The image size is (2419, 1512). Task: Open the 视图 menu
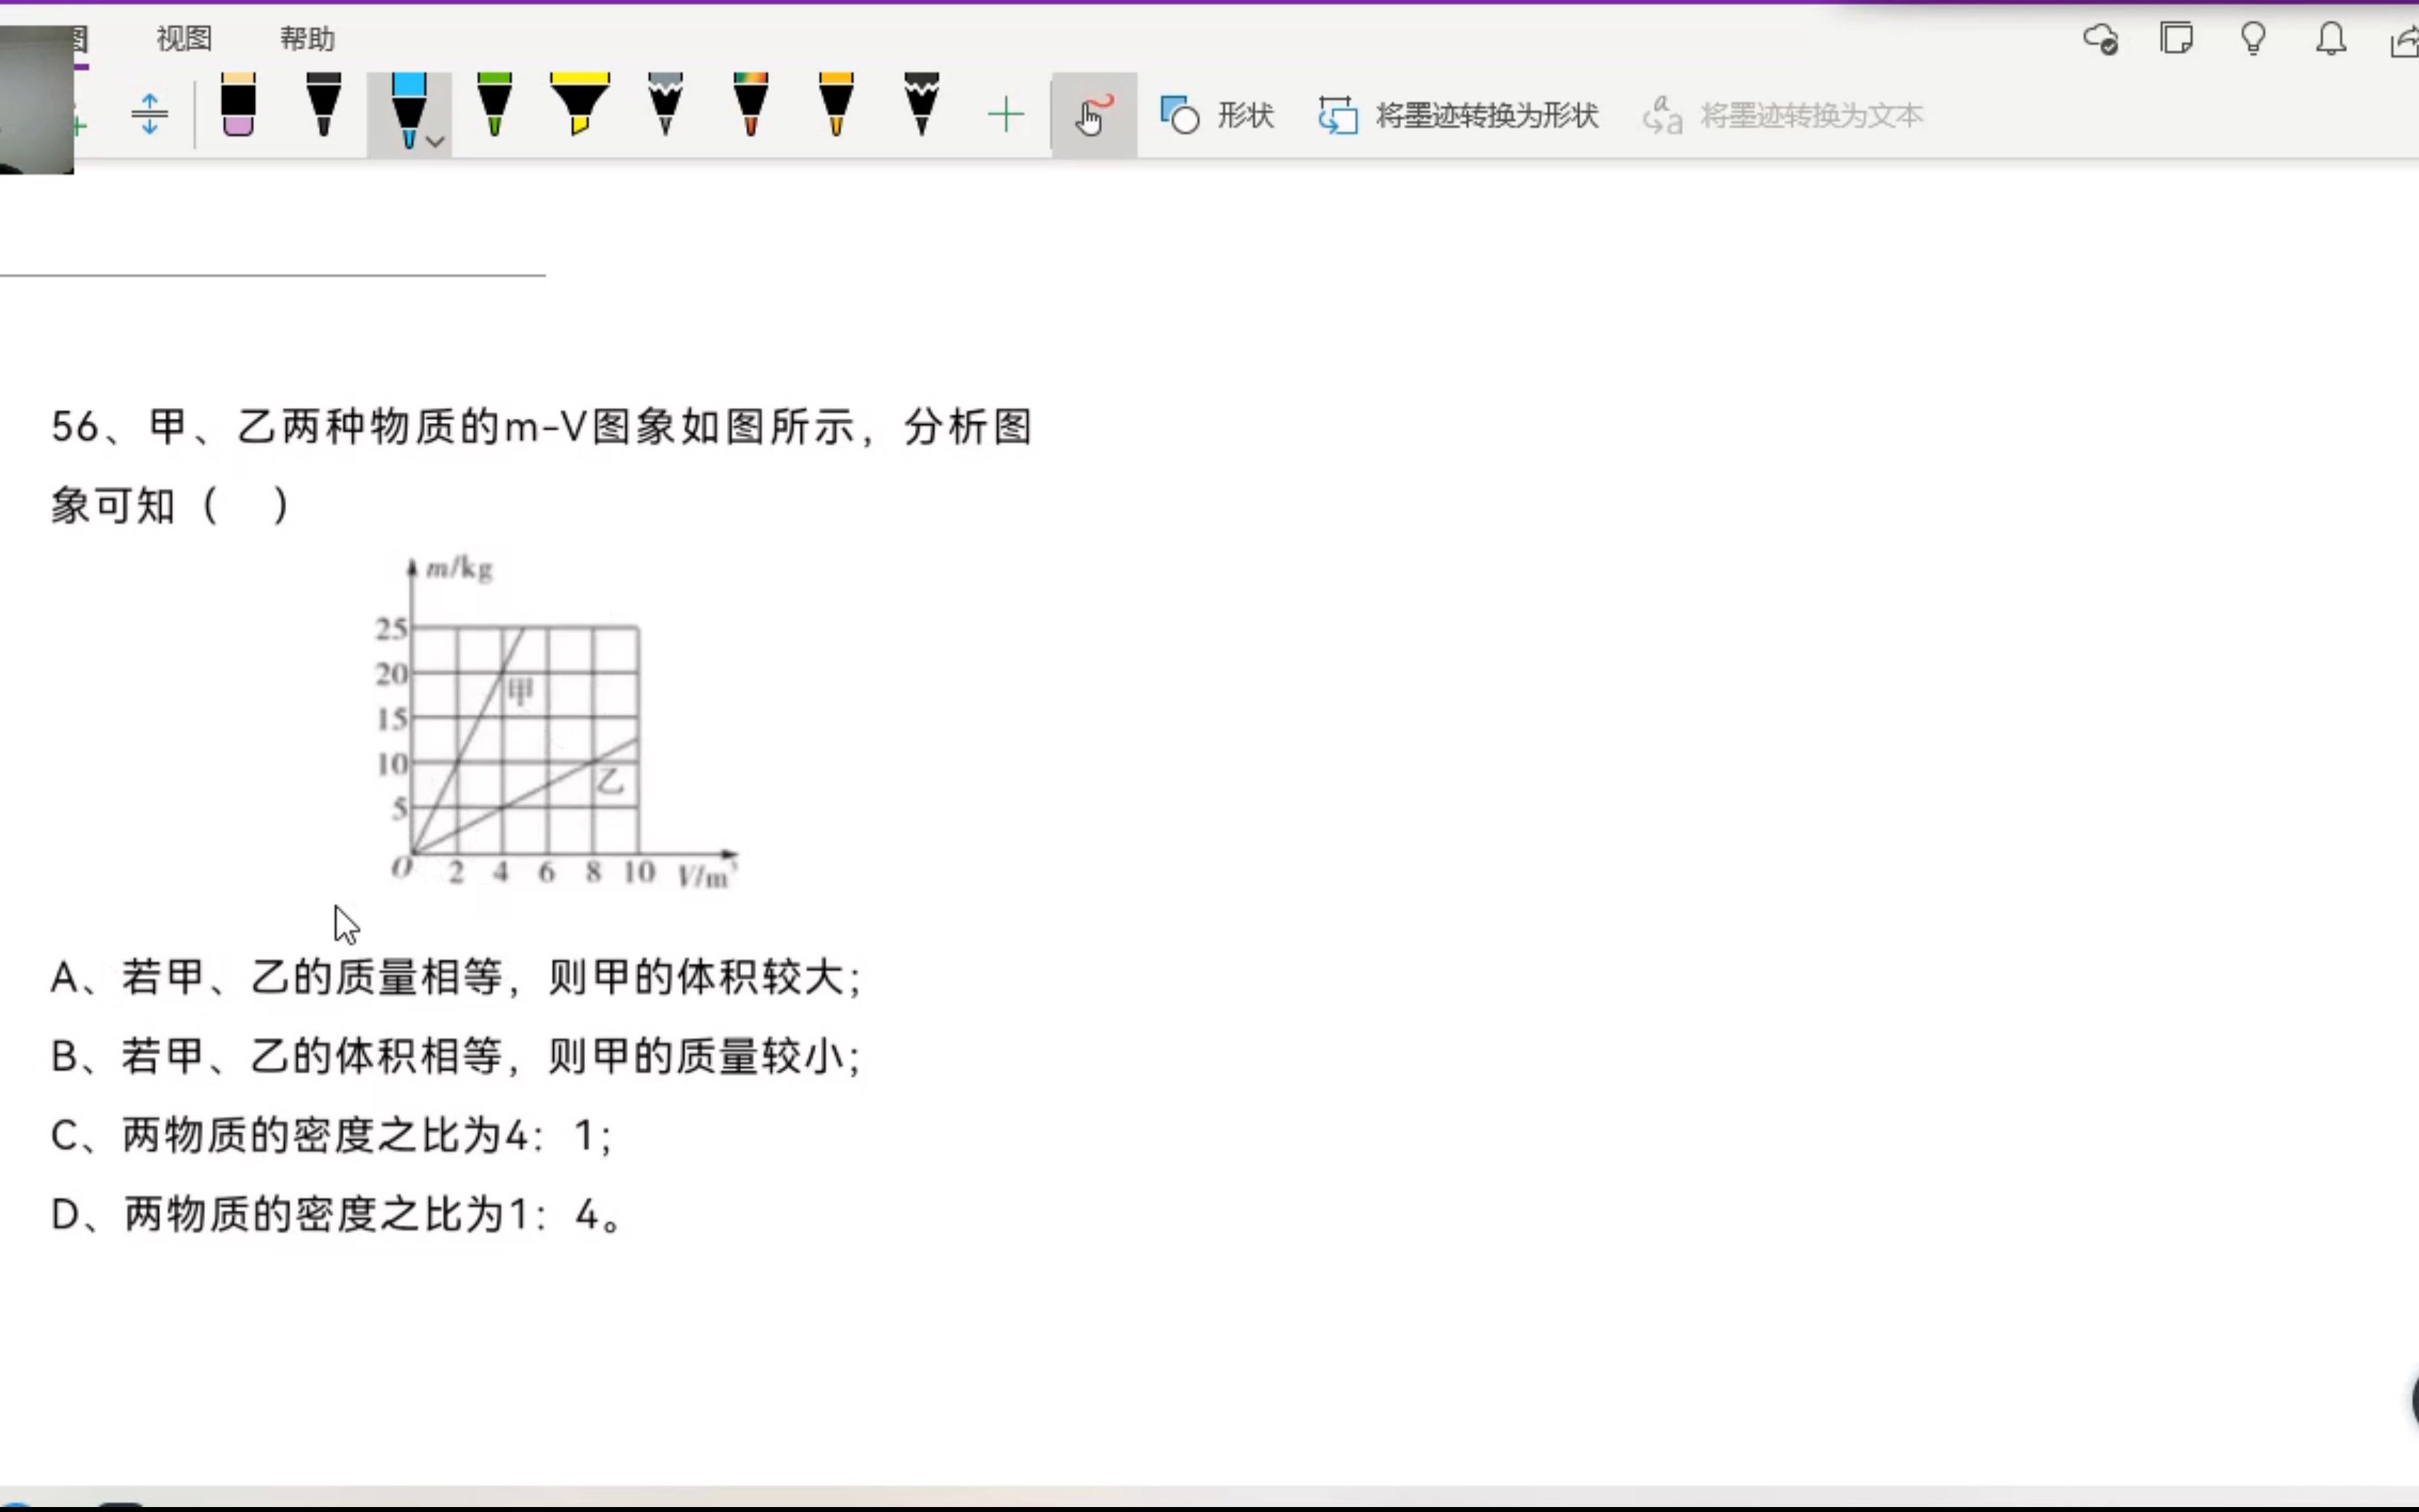coord(182,38)
